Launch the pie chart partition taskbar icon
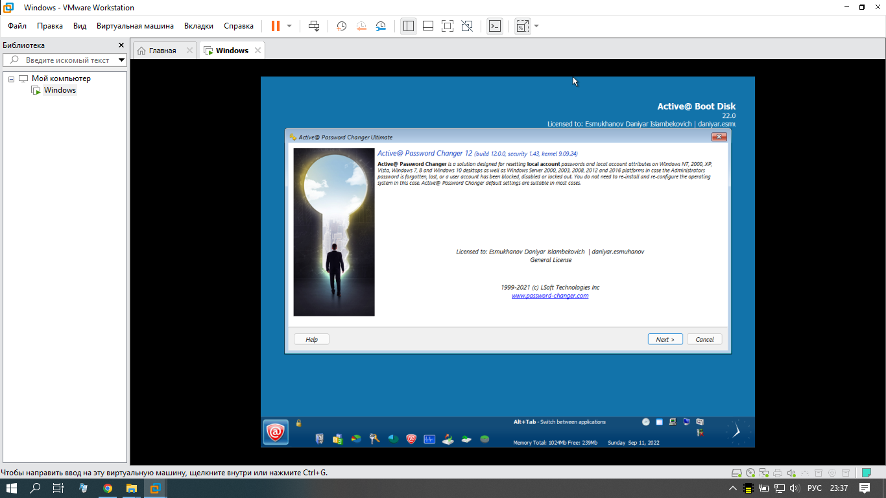This screenshot has height=498, width=886. (x=356, y=439)
